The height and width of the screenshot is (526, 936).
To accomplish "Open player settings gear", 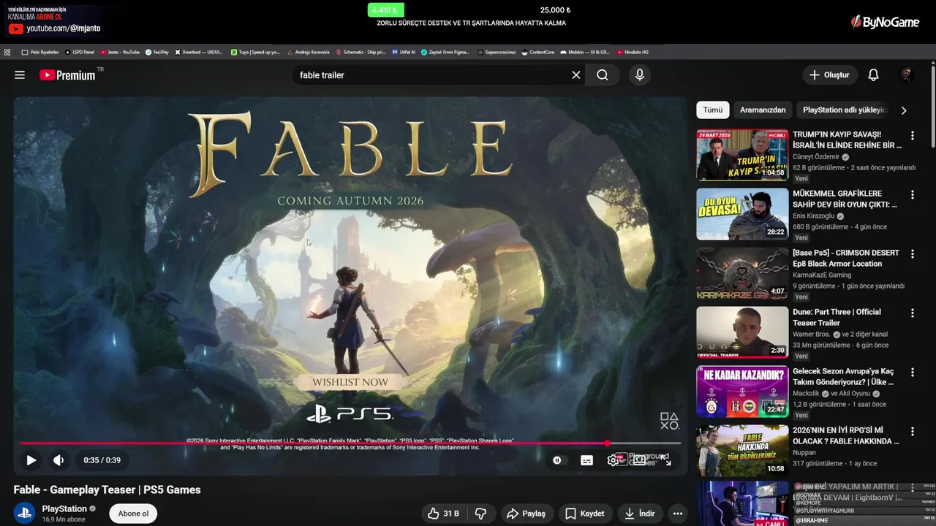I will click(614, 460).
